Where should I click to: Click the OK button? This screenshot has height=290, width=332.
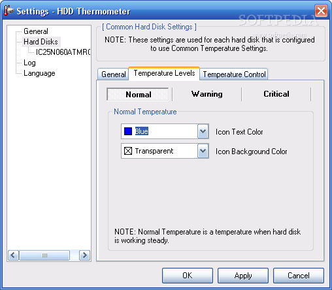pos(188,276)
